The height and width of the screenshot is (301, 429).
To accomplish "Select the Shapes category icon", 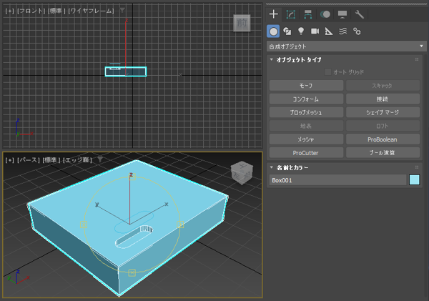I will click(287, 31).
